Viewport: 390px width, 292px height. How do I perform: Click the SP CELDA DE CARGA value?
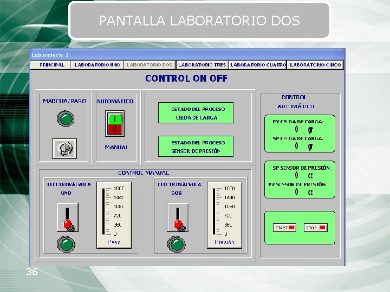(296, 146)
